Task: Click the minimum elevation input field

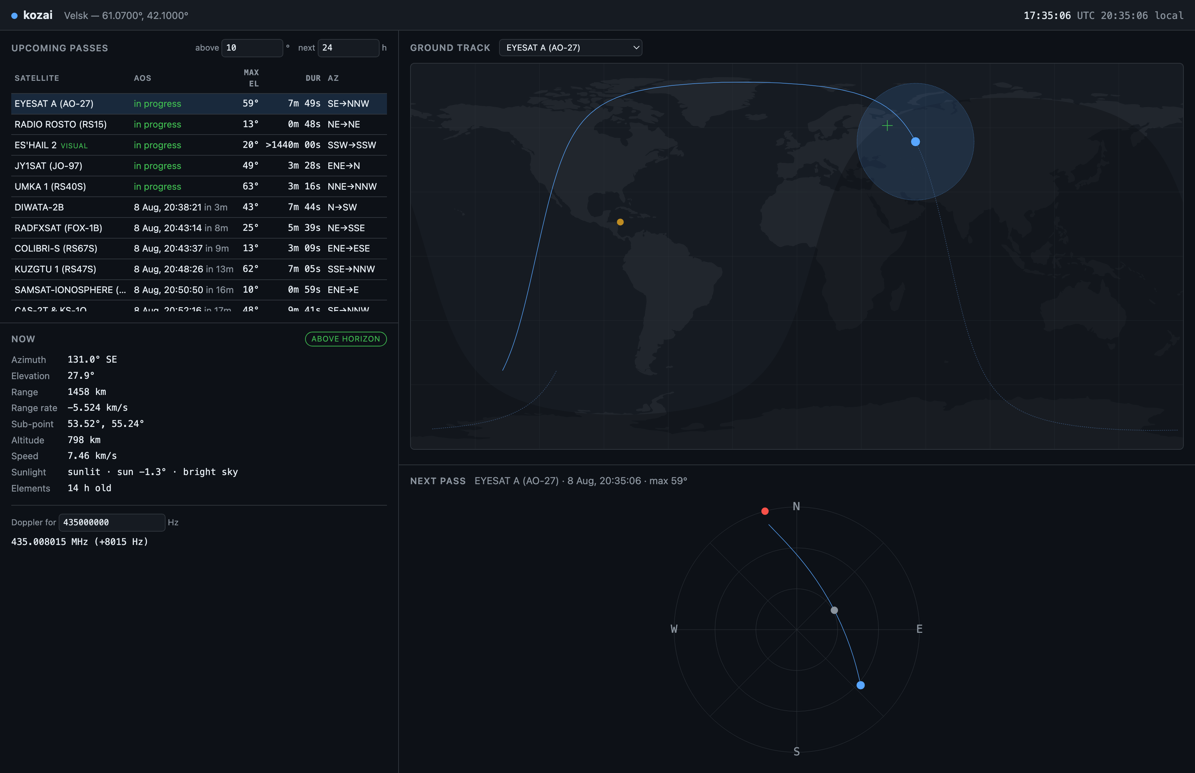Action: pyautogui.click(x=252, y=48)
